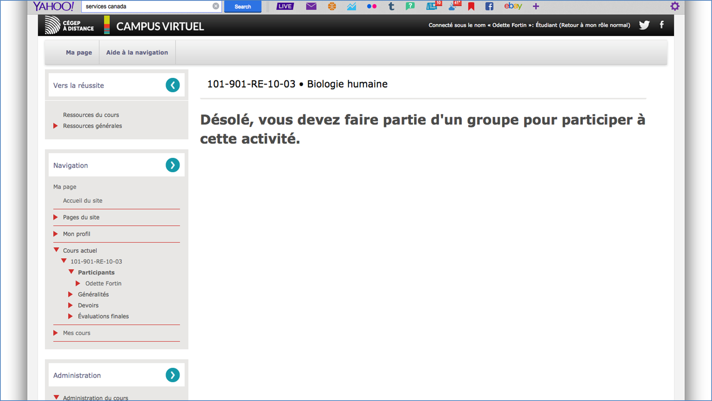Open Tumblr icon in Yahoo toolbar

click(391, 6)
